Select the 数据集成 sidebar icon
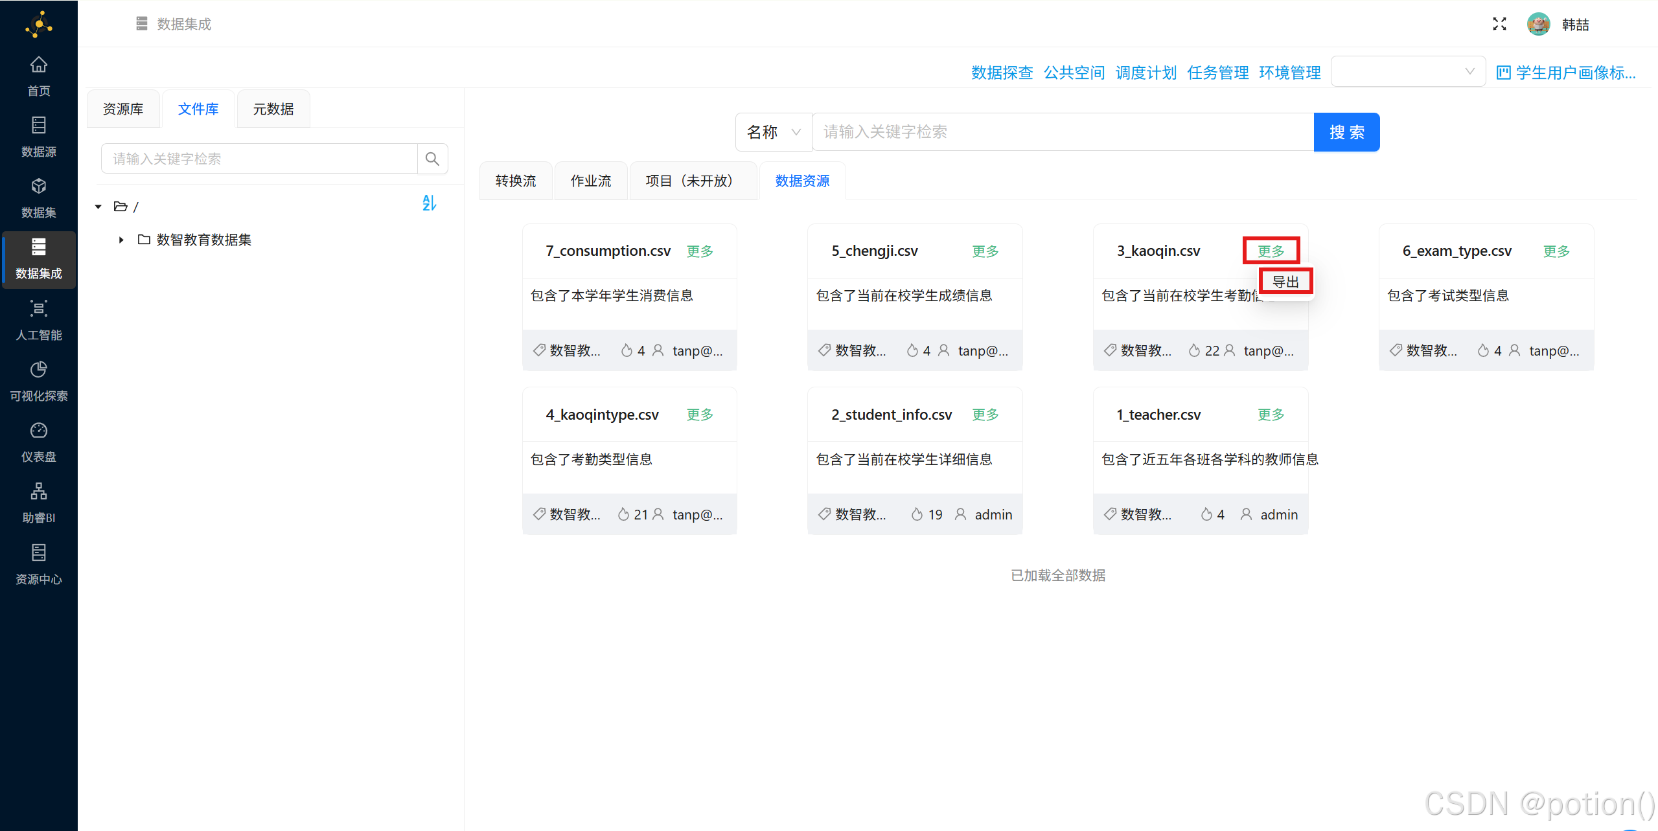The image size is (1658, 831). point(39,247)
